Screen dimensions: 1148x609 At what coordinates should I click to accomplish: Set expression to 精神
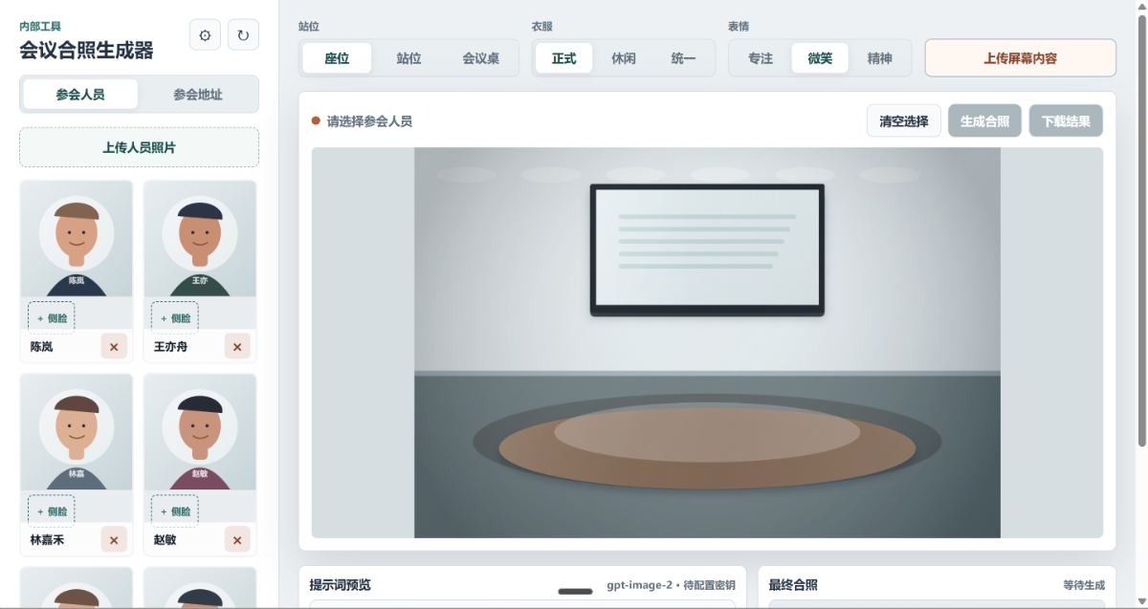pos(879,58)
